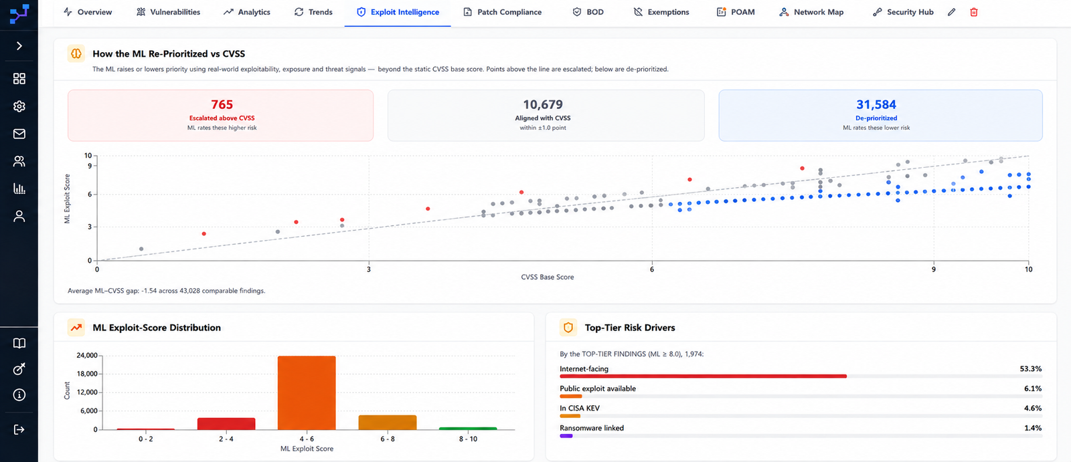Open the Network Map tab
Screen dimensions: 1071x462
[811, 12]
